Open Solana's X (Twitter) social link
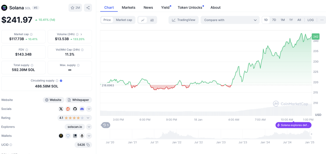 point(61,109)
